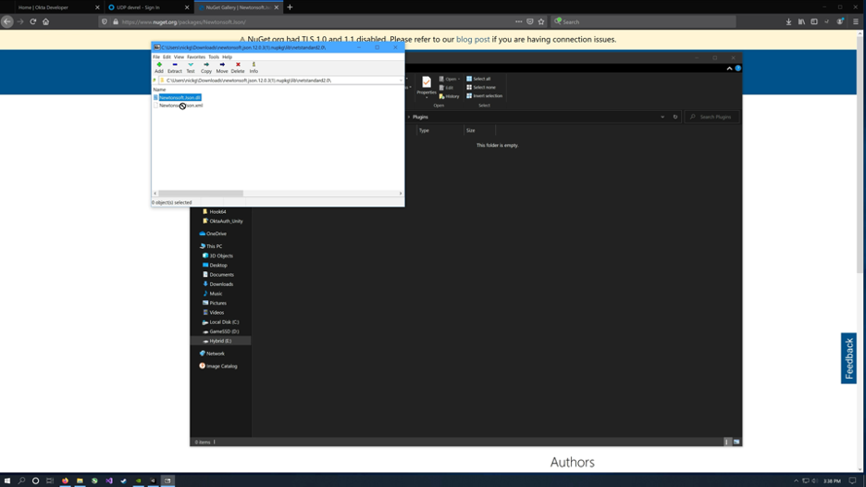Open the Favorites menu in 7-Zip
The image size is (866, 487).
[x=196, y=56]
